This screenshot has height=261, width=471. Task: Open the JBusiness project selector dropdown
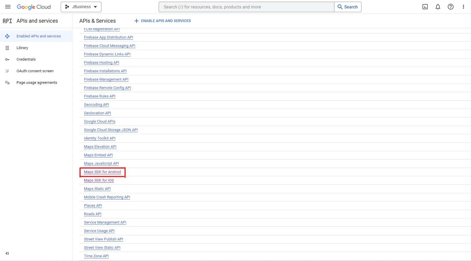[x=81, y=7]
